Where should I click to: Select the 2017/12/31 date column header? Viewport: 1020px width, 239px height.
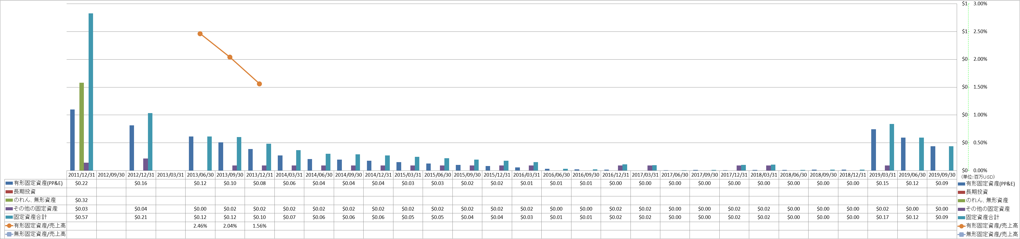click(x=734, y=175)
